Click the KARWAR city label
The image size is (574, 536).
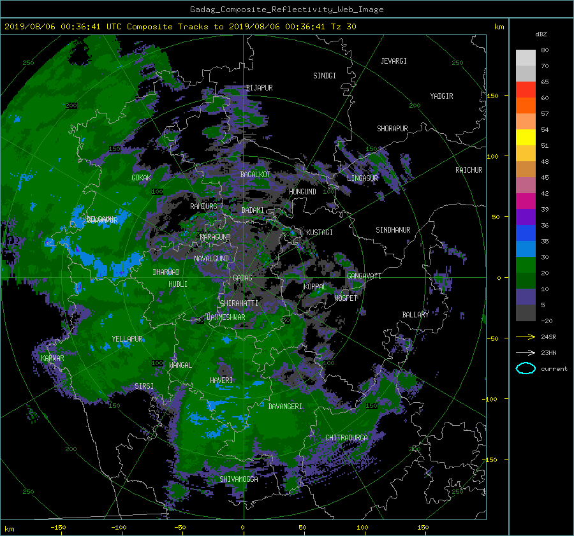(x=52, y=358)
